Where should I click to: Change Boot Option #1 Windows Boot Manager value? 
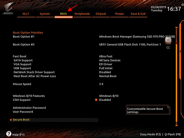(x=137, y=36)
